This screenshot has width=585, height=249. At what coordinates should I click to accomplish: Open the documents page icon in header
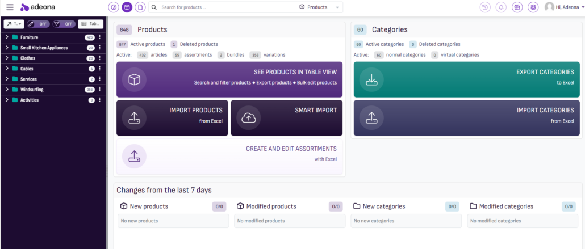(140, 7)
